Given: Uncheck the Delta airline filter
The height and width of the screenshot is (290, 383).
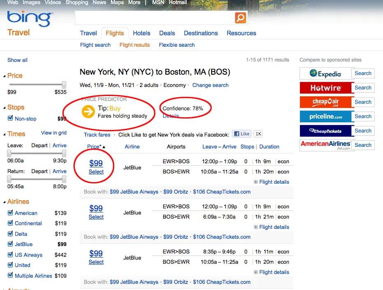Looking at the screenshot, I should pyautogui.click(x=10, y=233).
